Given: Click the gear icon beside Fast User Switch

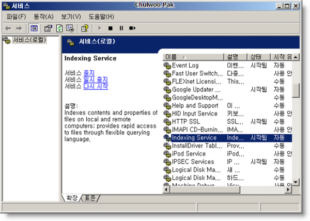Looking at the screenshot, I should click(x=167, y=73).
